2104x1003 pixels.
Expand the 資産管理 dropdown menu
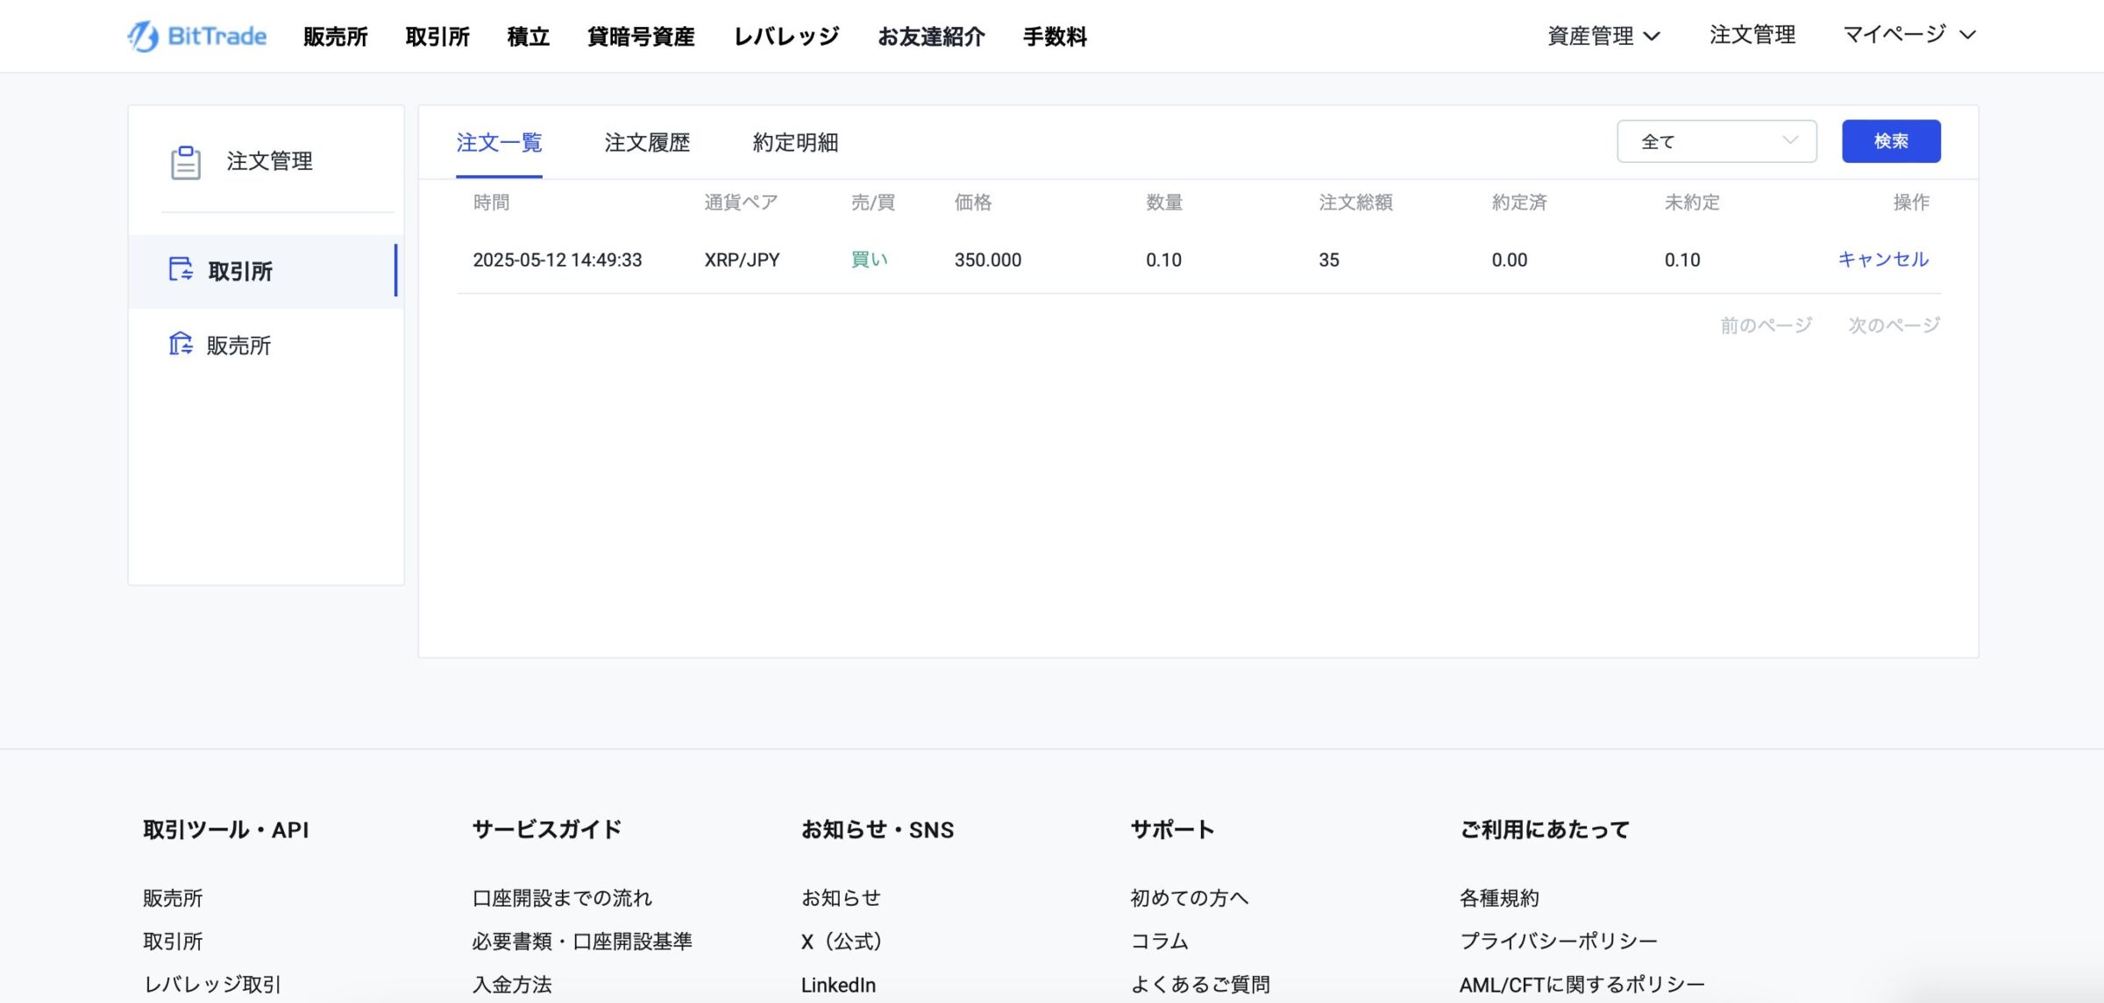[x=1603, y=36]
